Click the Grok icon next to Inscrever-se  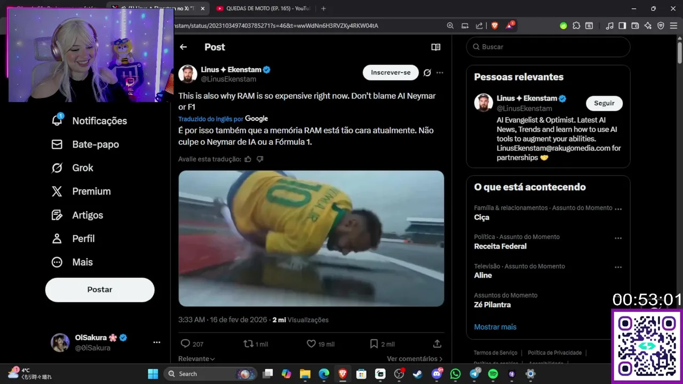tap(427, 73)
